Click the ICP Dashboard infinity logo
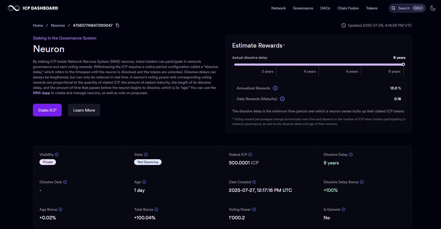 click(14, 8)
